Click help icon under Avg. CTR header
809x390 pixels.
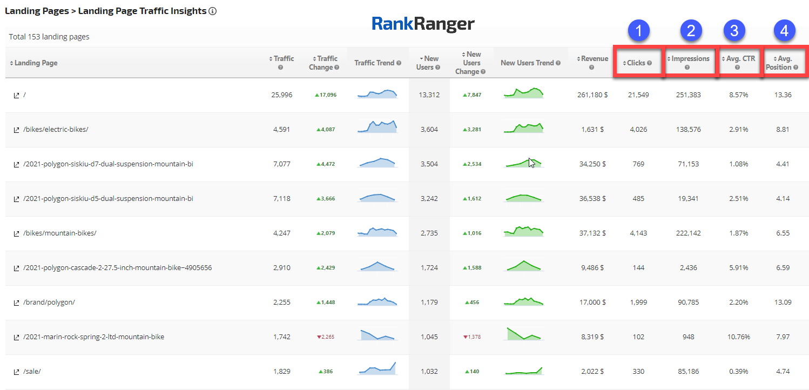click(737, 68)
